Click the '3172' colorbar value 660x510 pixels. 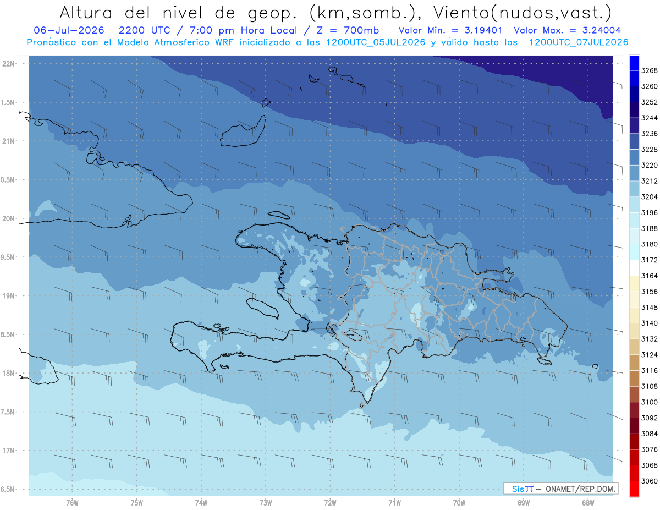pos(650,260)
